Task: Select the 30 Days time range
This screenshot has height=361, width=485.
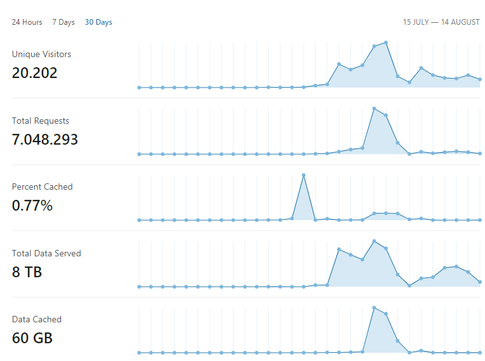Action: click(99, 22)
